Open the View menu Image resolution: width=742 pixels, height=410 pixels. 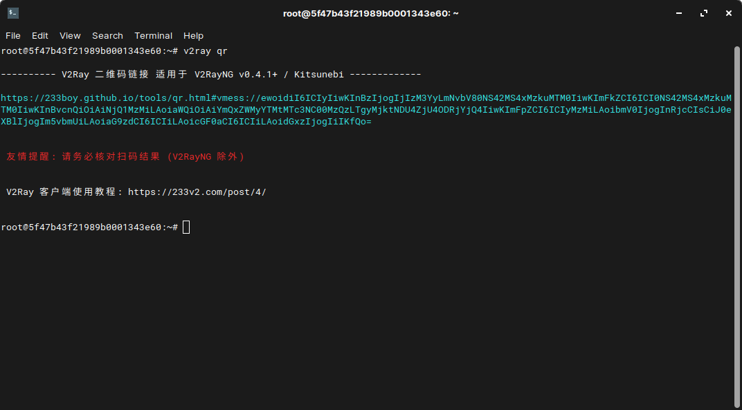click(70, 35)
